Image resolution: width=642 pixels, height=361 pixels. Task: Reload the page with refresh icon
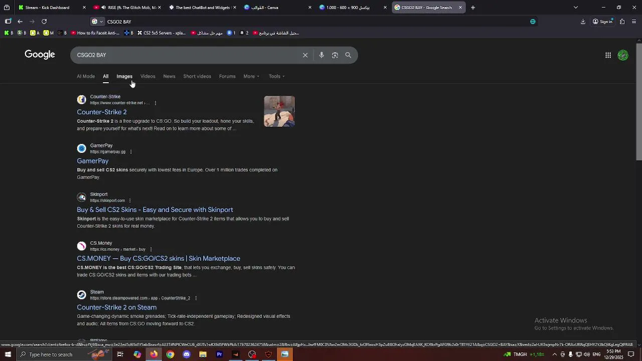[x=44, y=22]
